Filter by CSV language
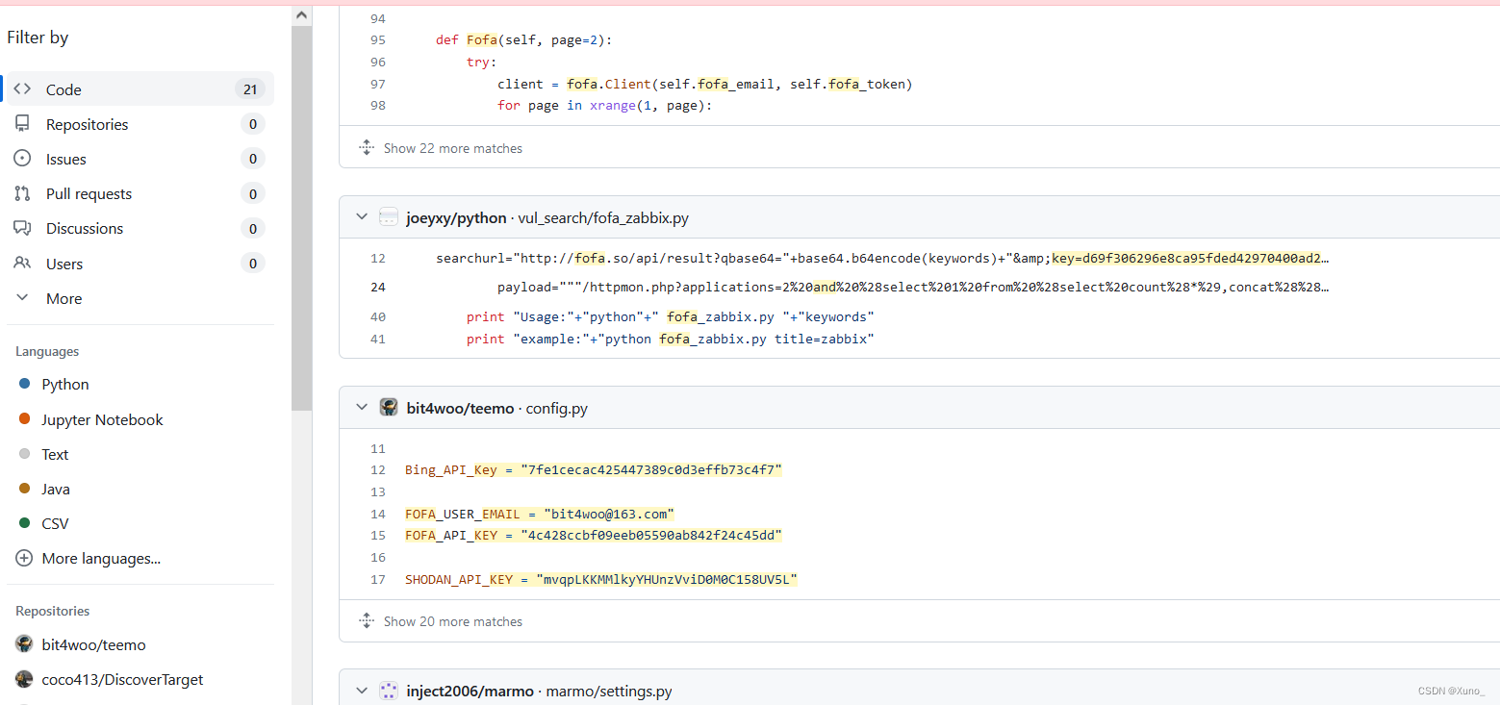 pos(56,523)
